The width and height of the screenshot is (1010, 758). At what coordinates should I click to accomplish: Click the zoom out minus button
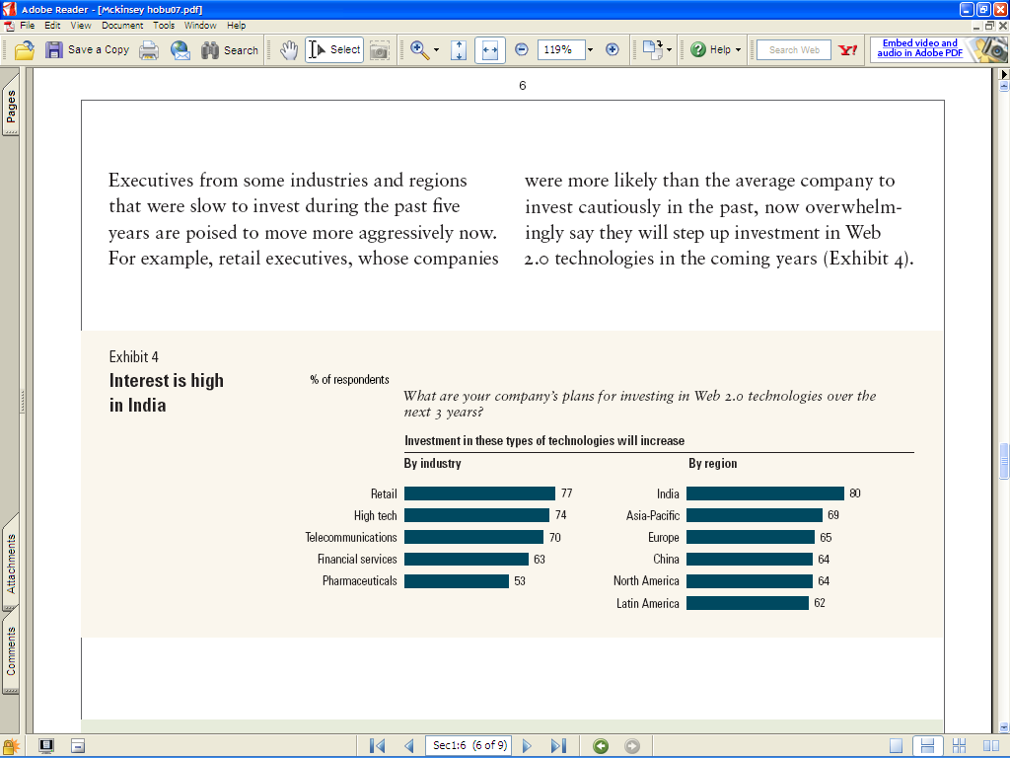pos(522,49)
